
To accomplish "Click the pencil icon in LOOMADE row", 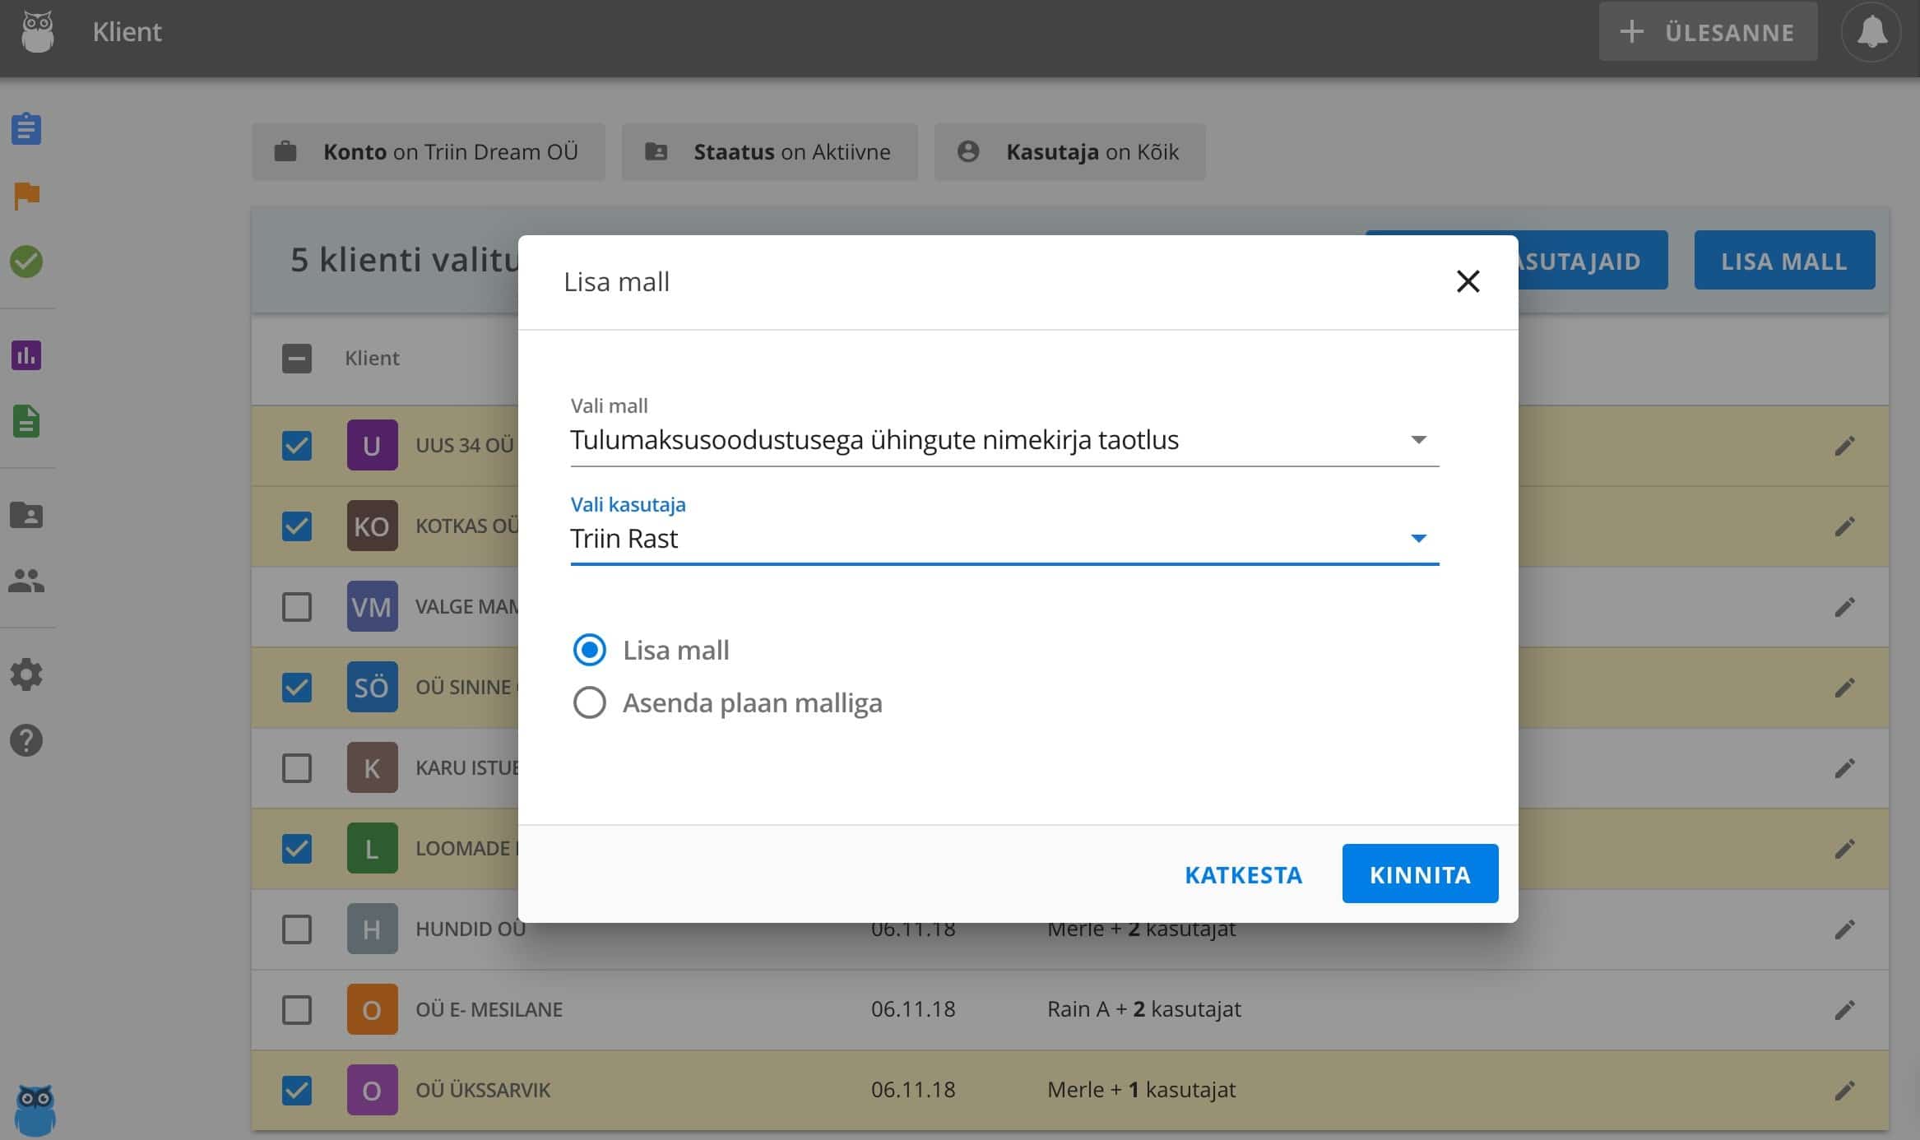I will [x=1844, y=849].
